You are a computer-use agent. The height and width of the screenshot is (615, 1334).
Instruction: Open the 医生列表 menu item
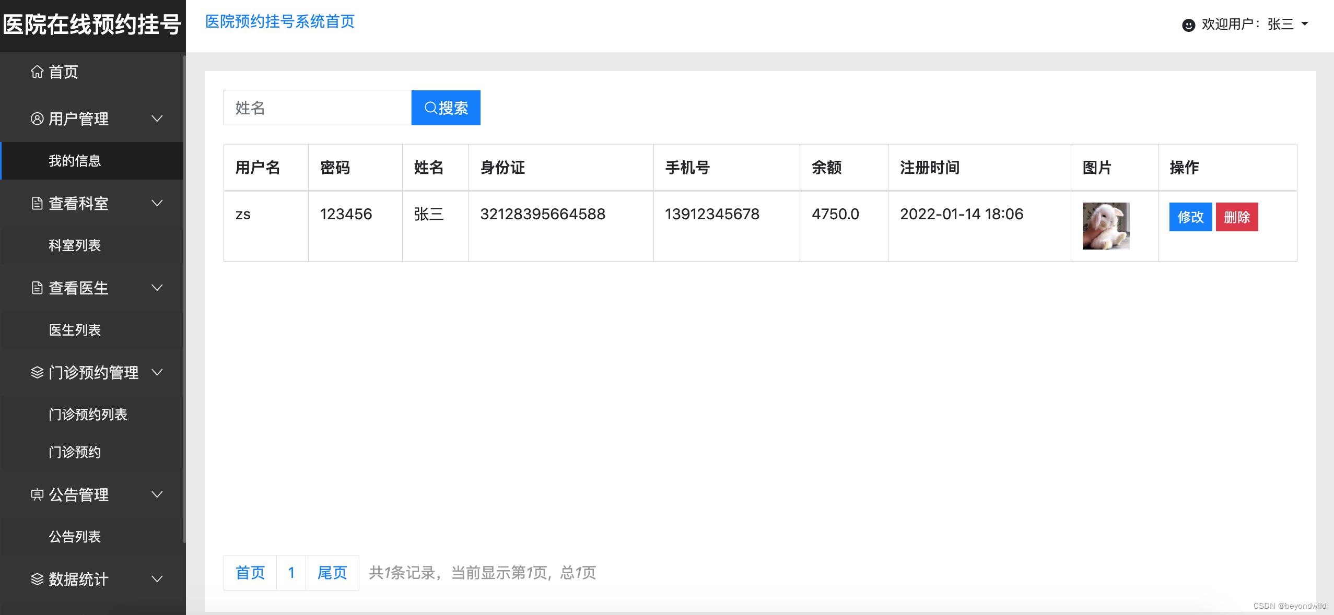(75, 330)
